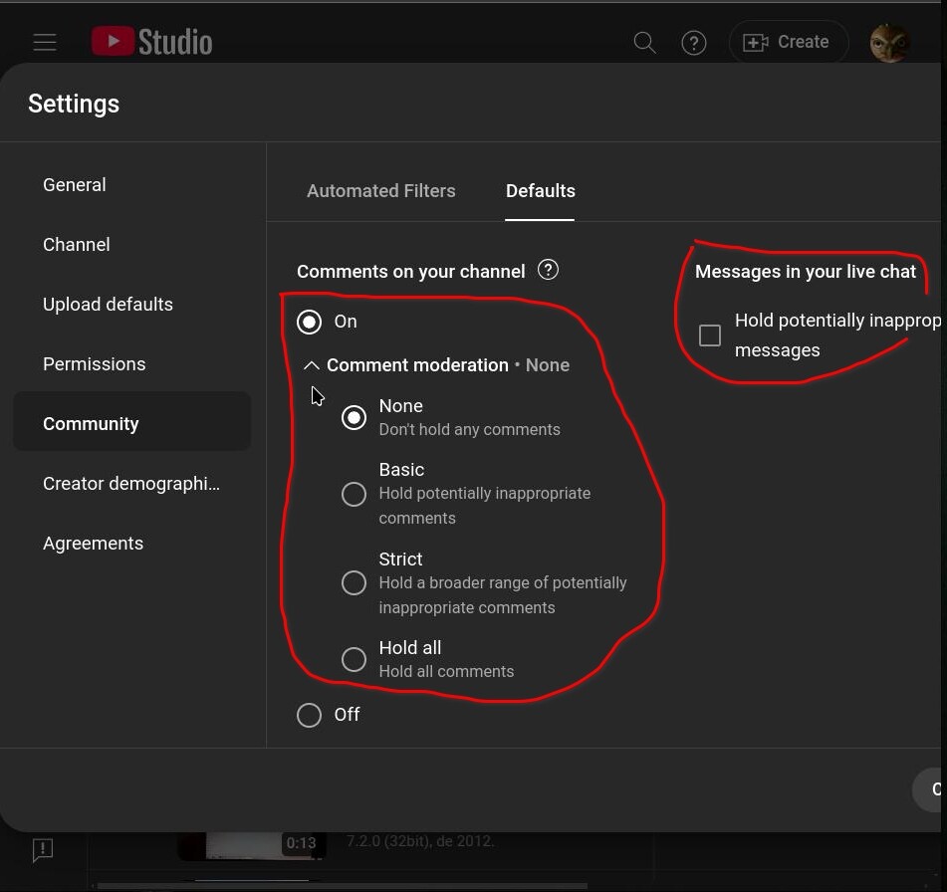Viewport: 947px width, 892px height.
Task: Open the search magnifier icon
Action: coord(645,43)
